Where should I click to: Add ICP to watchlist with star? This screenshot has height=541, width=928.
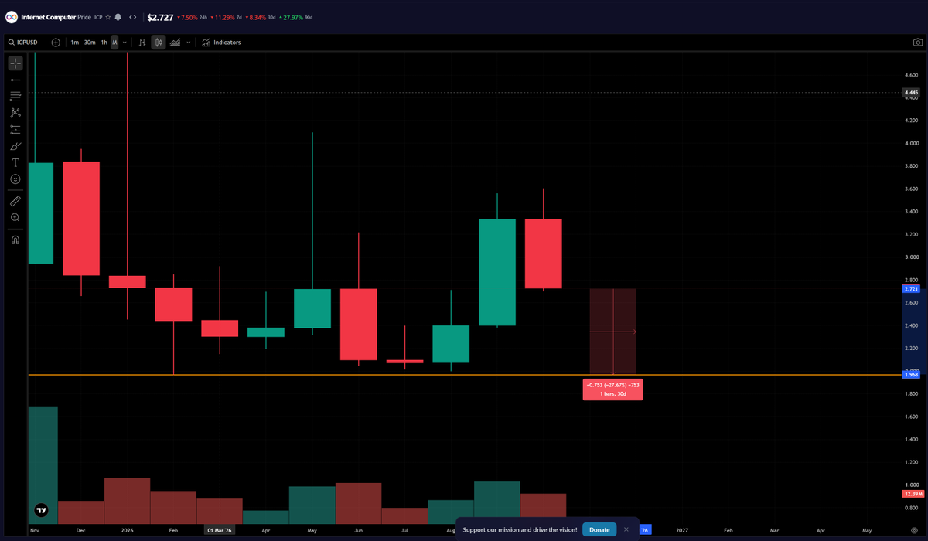[108, 17]
